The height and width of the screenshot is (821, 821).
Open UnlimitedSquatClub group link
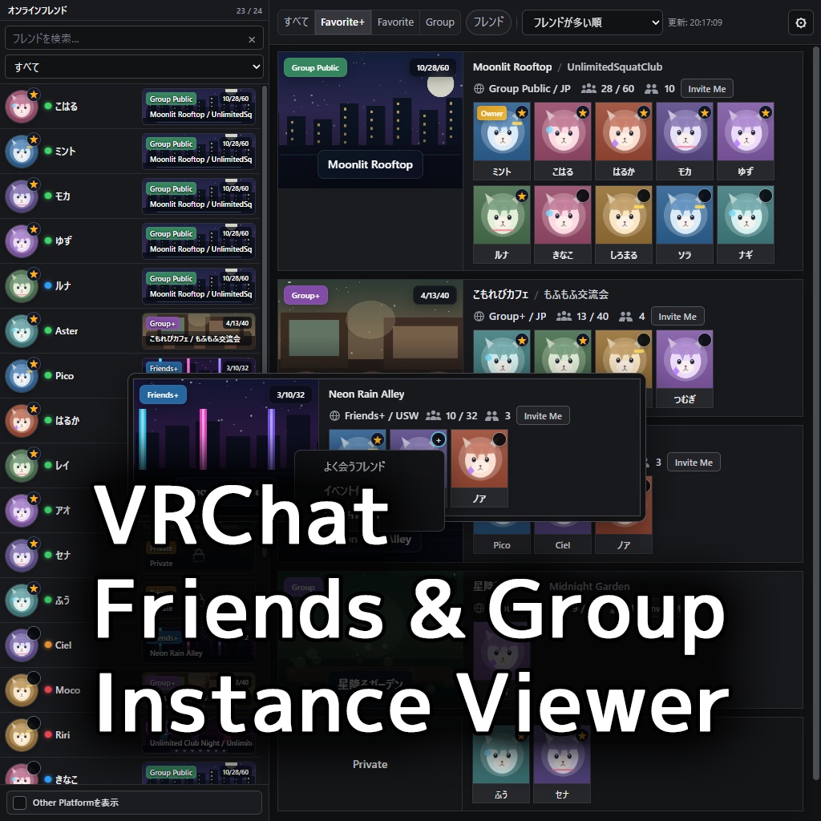coord(614,67)
